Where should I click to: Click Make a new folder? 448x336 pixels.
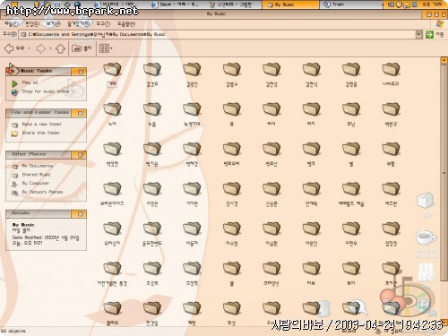41,124
